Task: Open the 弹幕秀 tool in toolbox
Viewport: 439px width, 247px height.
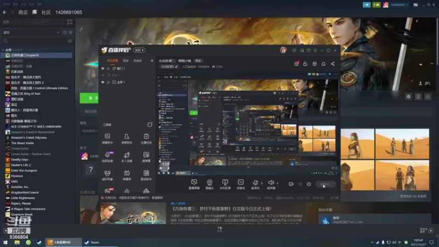Action: (x=127, y=175)
